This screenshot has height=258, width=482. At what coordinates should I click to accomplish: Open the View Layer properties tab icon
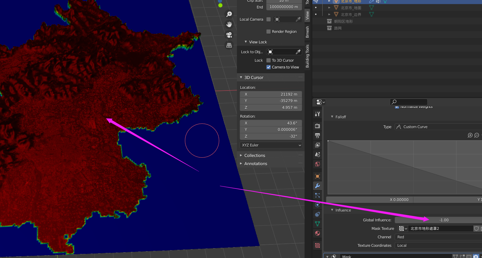[317, 145]
